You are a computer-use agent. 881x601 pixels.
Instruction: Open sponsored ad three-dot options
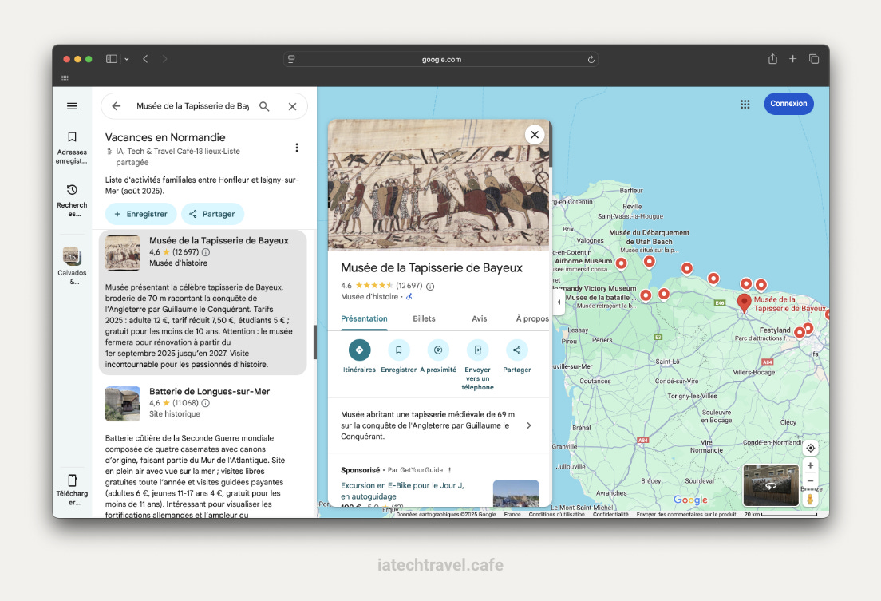449,470
